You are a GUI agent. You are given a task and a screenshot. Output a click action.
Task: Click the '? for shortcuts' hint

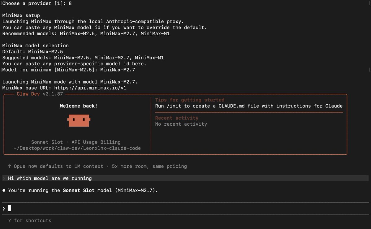[30, 220]
